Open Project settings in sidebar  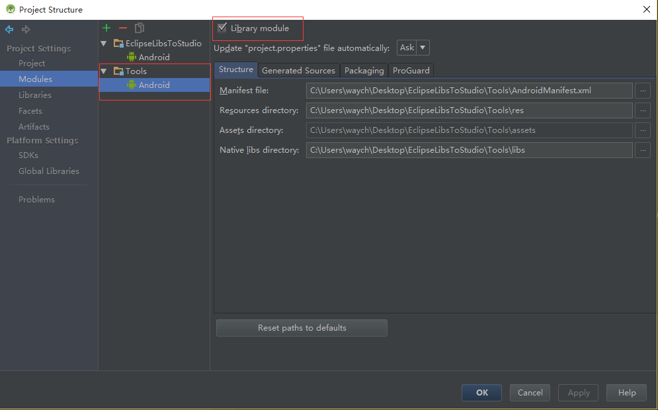pyautogui.click(x=32, y=63)
